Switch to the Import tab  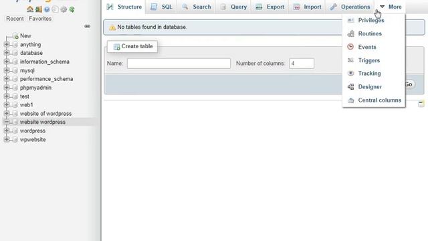pyautogui.click(x=307, y=7)
